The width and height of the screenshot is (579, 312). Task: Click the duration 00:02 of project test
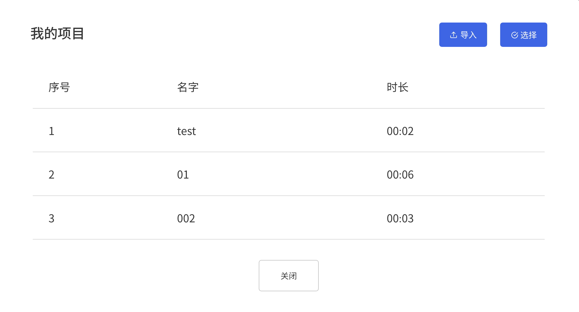(x=400, y=131)
